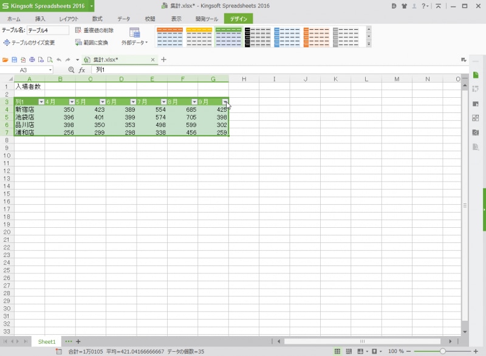This screenshot has width=486, height=356.
Task: Open a new document tab with plus icon
Action: pyautogui.click(x=163, y=60)
